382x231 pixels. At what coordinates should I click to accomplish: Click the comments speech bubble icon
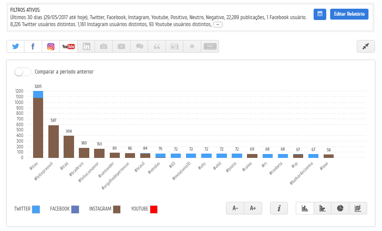139,46
